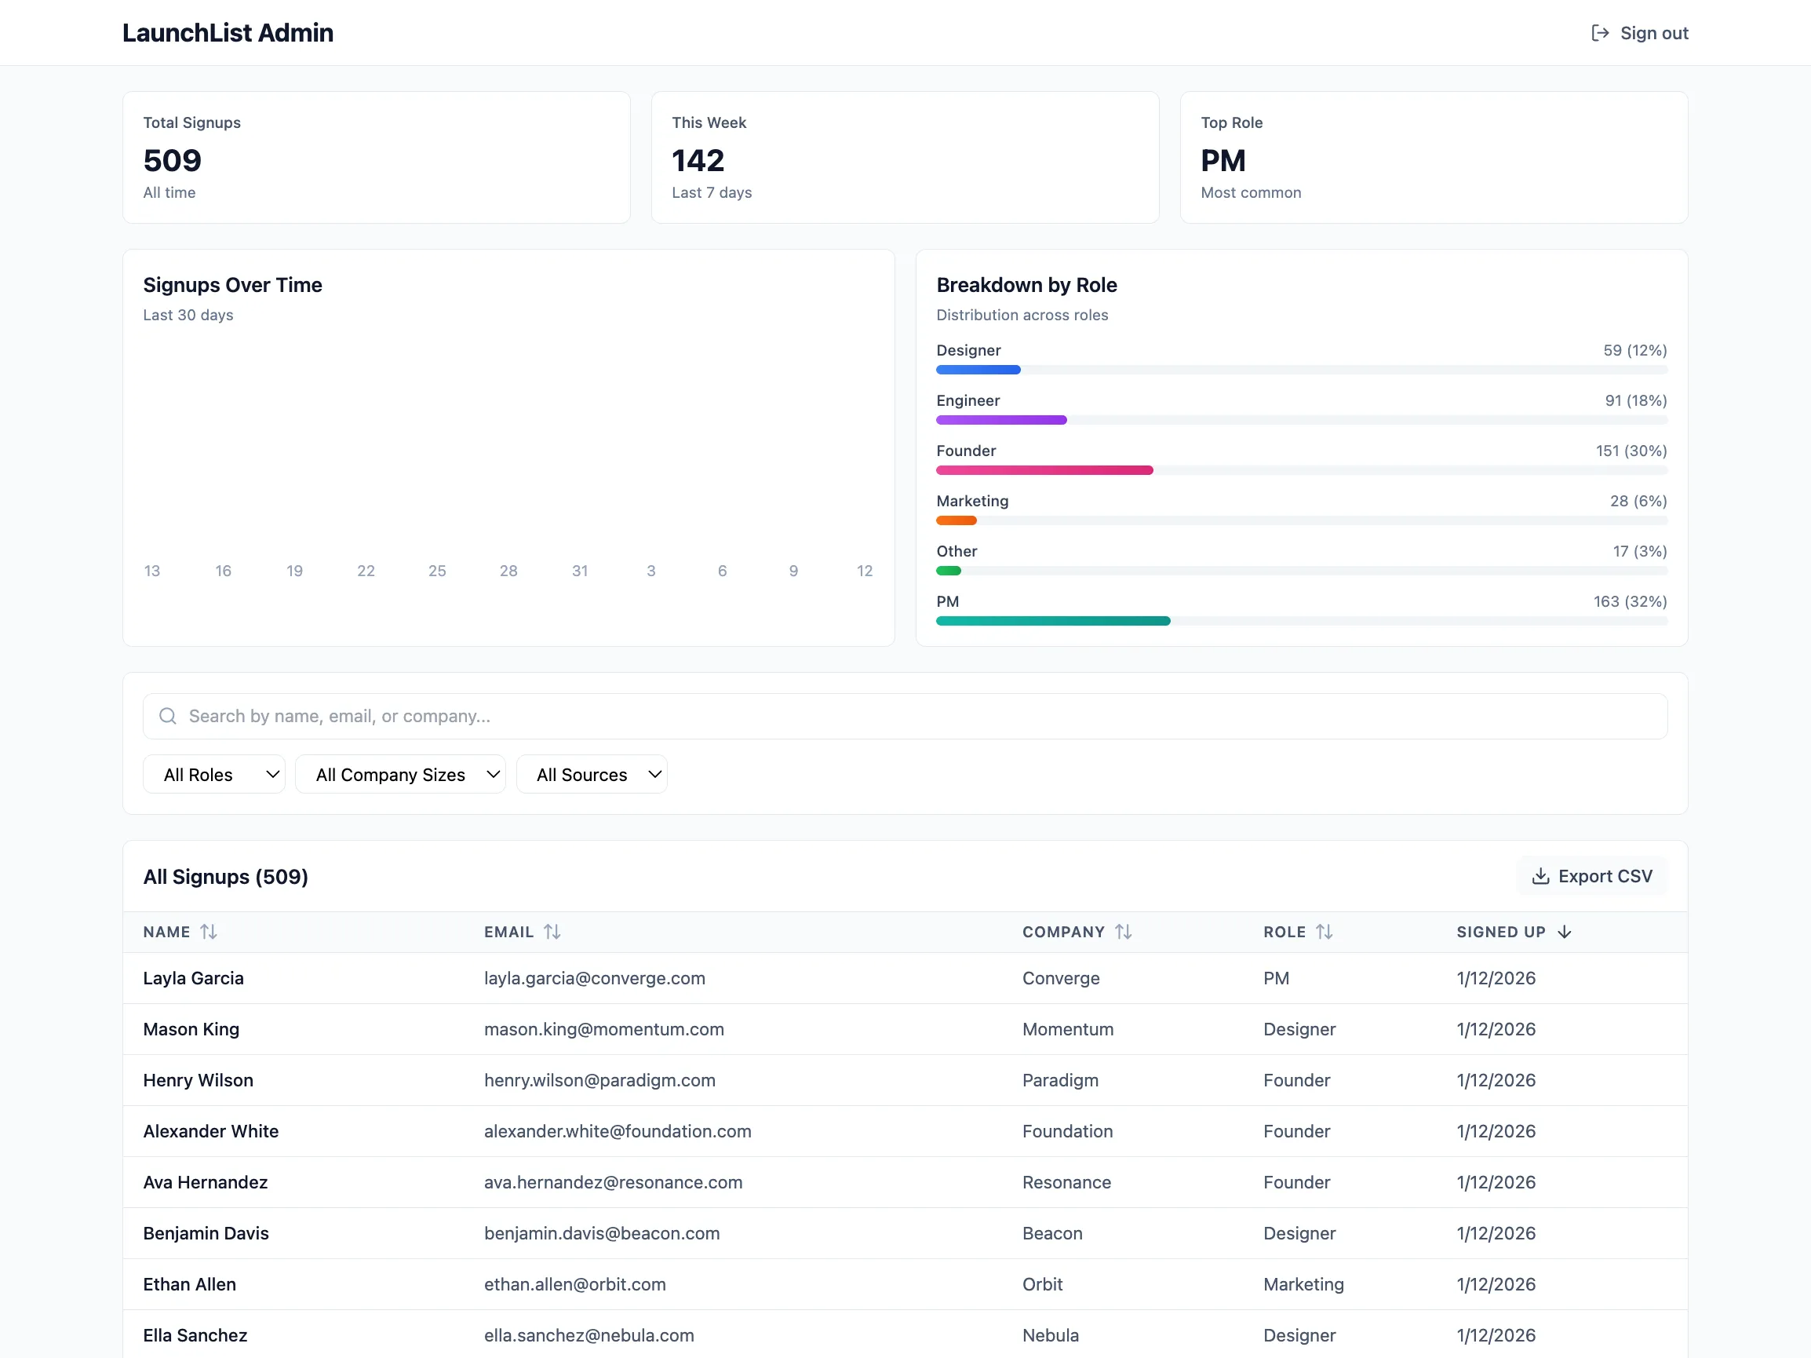Open the All Company Sizes dropdown
Screen dimensions: 1811x1358
tap(400, 774)
